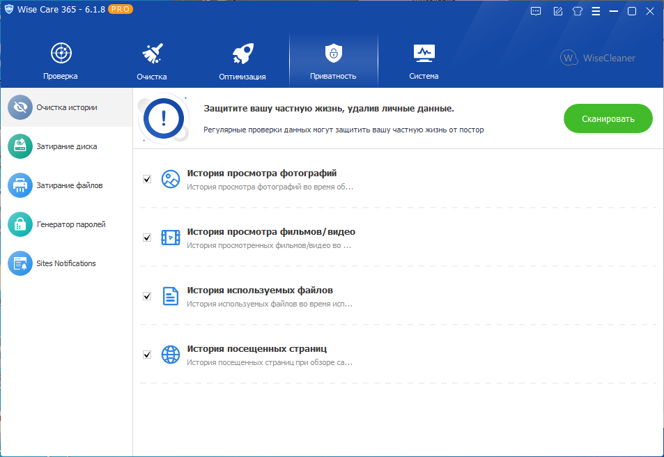Click the Приватность shield lock icon
Viewport: 664px width, 457px height.
point(333,54)
